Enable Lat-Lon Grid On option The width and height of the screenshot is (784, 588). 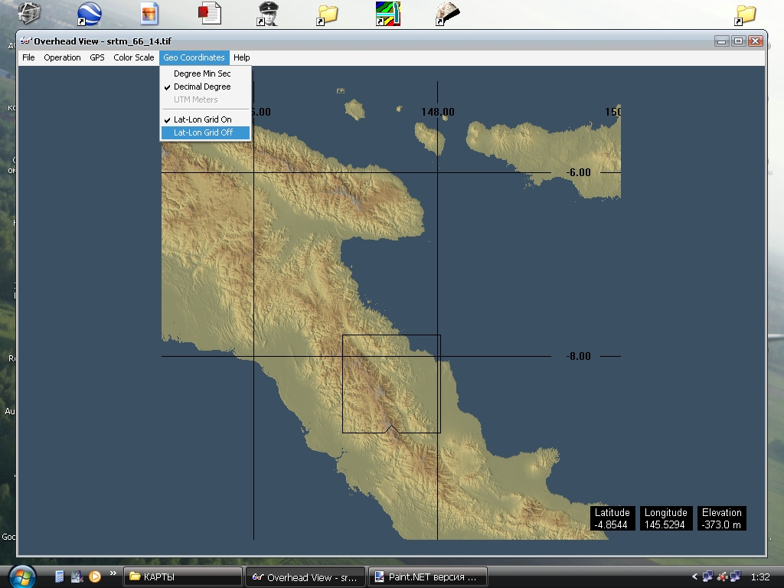pyautogui.click(x=202, y=119)
